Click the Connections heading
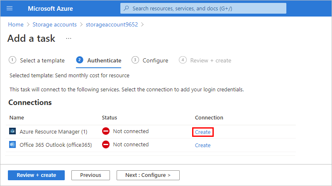 (x=30, y=103)
